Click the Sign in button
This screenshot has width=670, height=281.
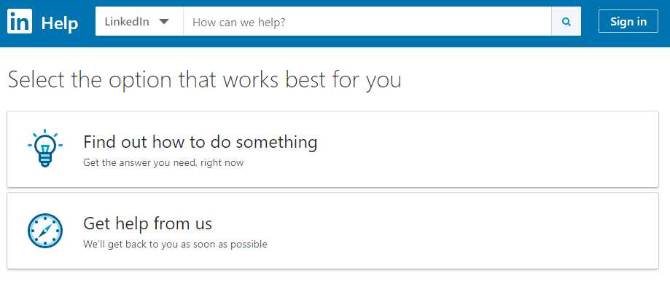tap(628, 21)
